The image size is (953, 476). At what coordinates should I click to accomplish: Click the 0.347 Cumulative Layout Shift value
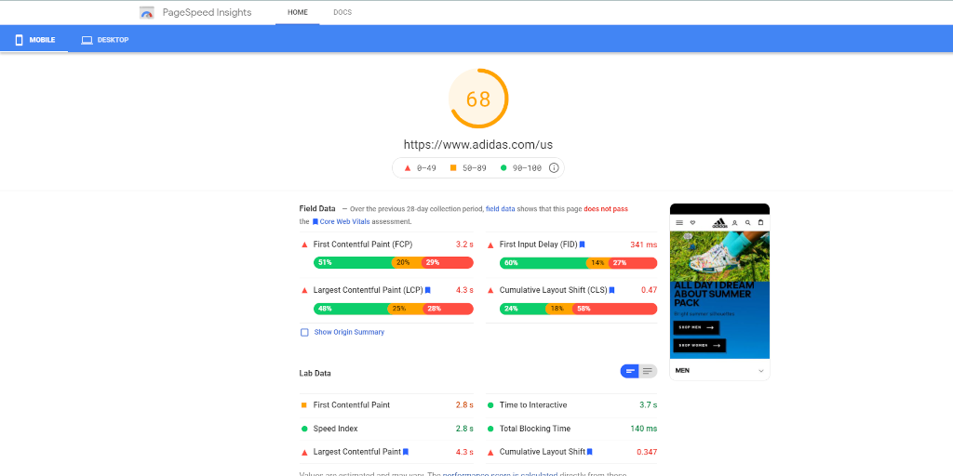coord(647,452)
